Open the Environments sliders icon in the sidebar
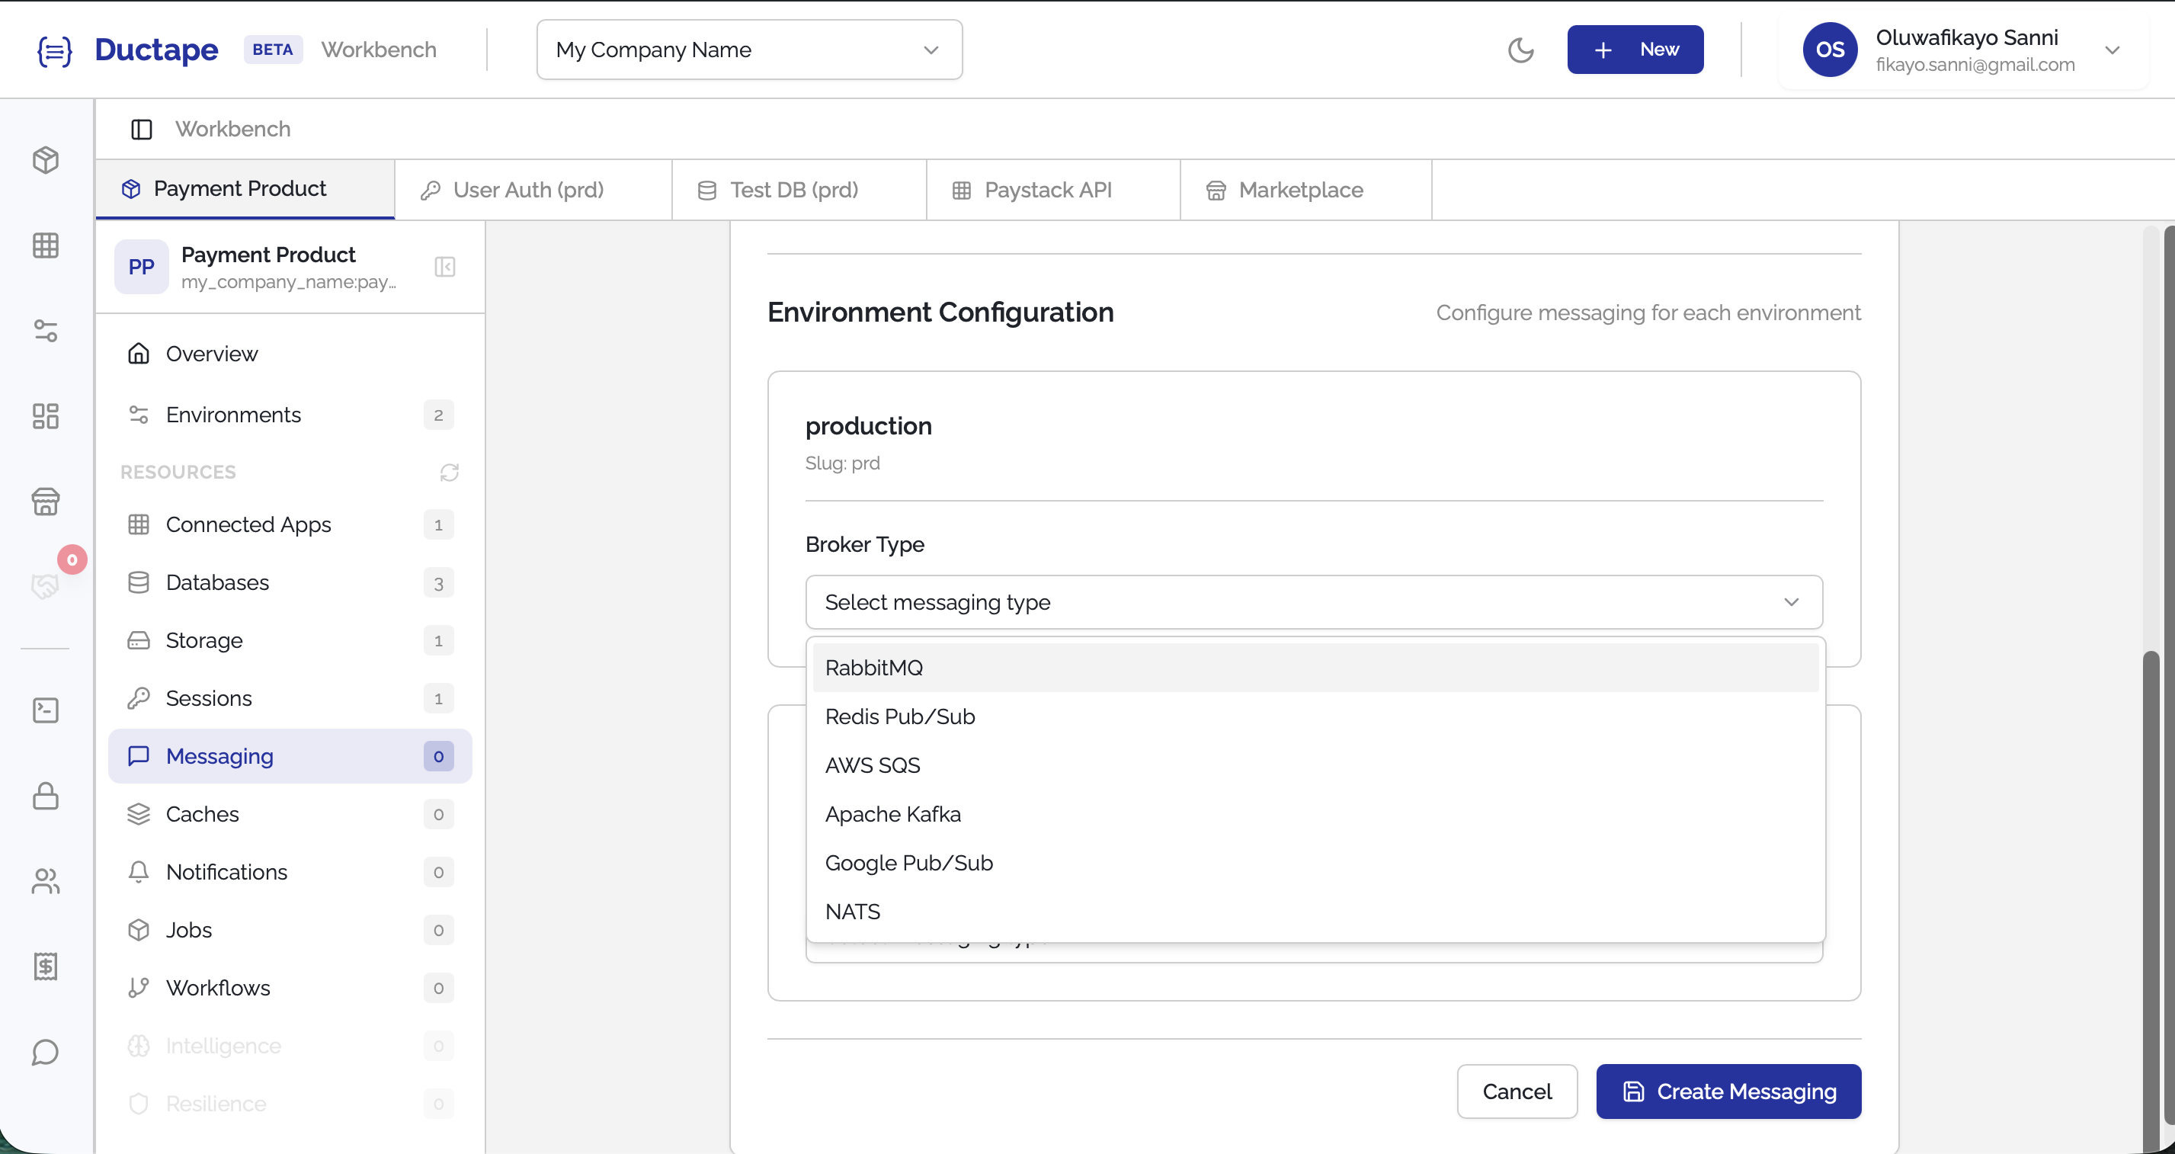This screenshot has width=2175, height=1154. coord(46,330)
